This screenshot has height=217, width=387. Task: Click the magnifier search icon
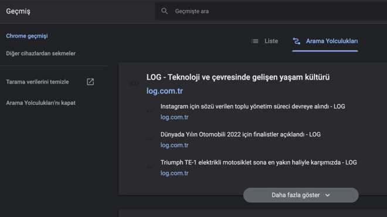coord(164,11)
